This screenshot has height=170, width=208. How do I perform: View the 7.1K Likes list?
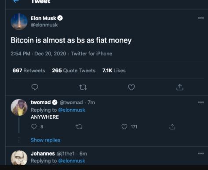114,71
